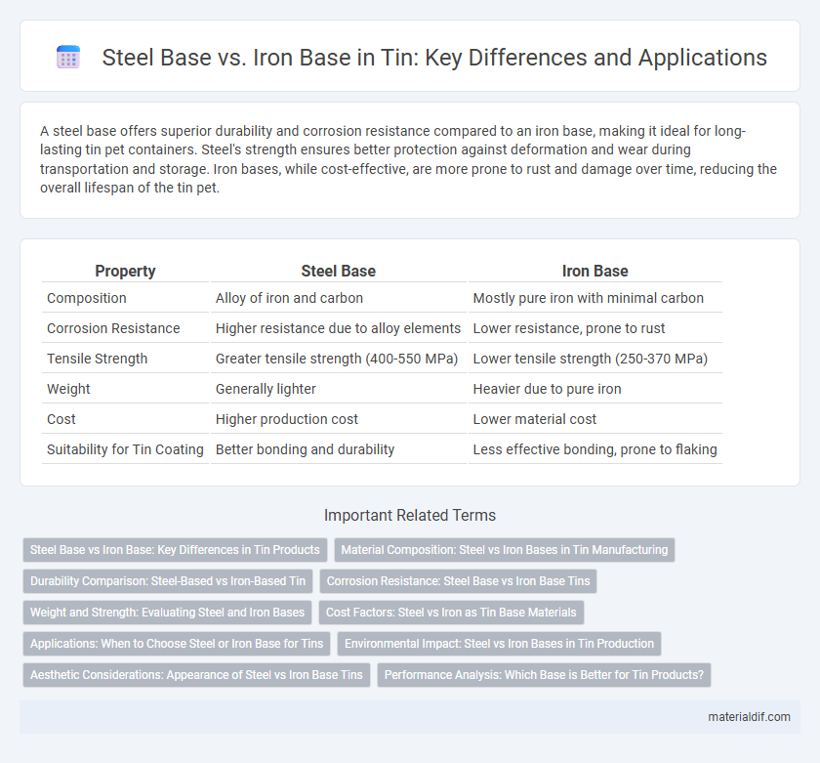Screen dimensions: 820x763
Task: Click the 'Important Related Terms' heading
Action: click(409, 515)
